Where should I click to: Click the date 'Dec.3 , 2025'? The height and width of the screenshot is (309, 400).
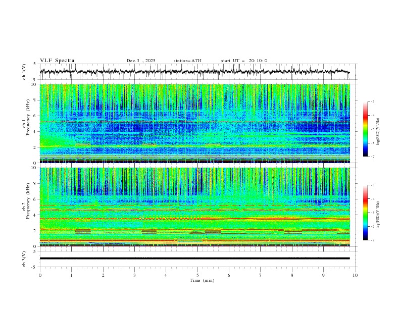point(141,61)
